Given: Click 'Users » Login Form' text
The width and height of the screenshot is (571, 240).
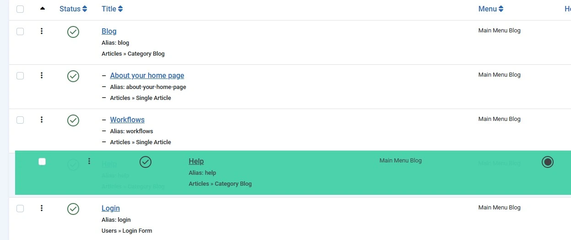Looking at the screenshot, I should (127, 230).
